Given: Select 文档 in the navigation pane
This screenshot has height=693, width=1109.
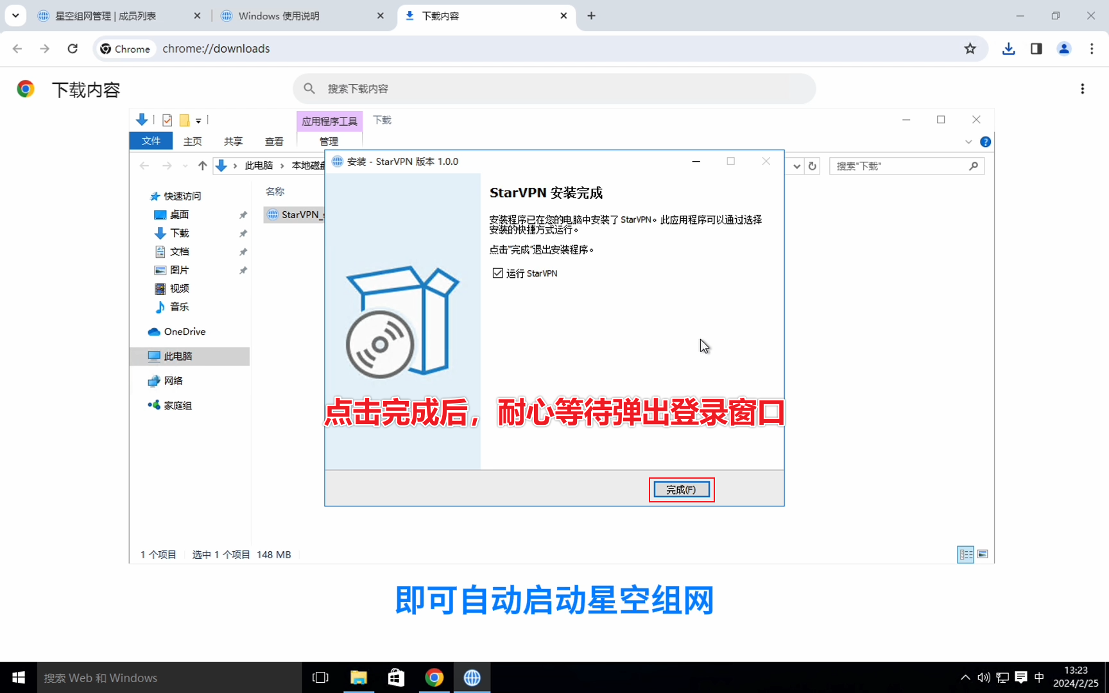Looking at the screenshot, I should [179, 252].
